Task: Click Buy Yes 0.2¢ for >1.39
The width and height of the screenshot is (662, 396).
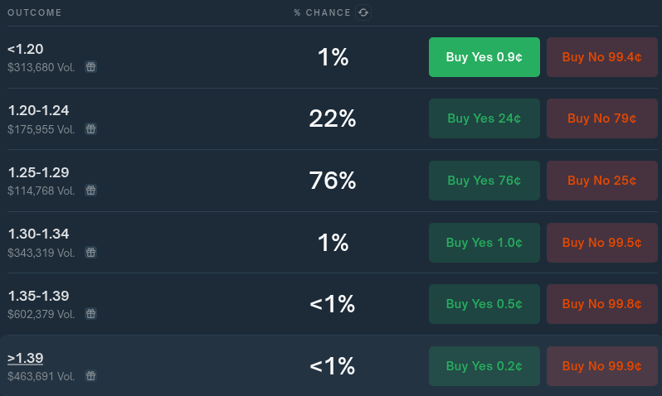Action: click(484, 366)
